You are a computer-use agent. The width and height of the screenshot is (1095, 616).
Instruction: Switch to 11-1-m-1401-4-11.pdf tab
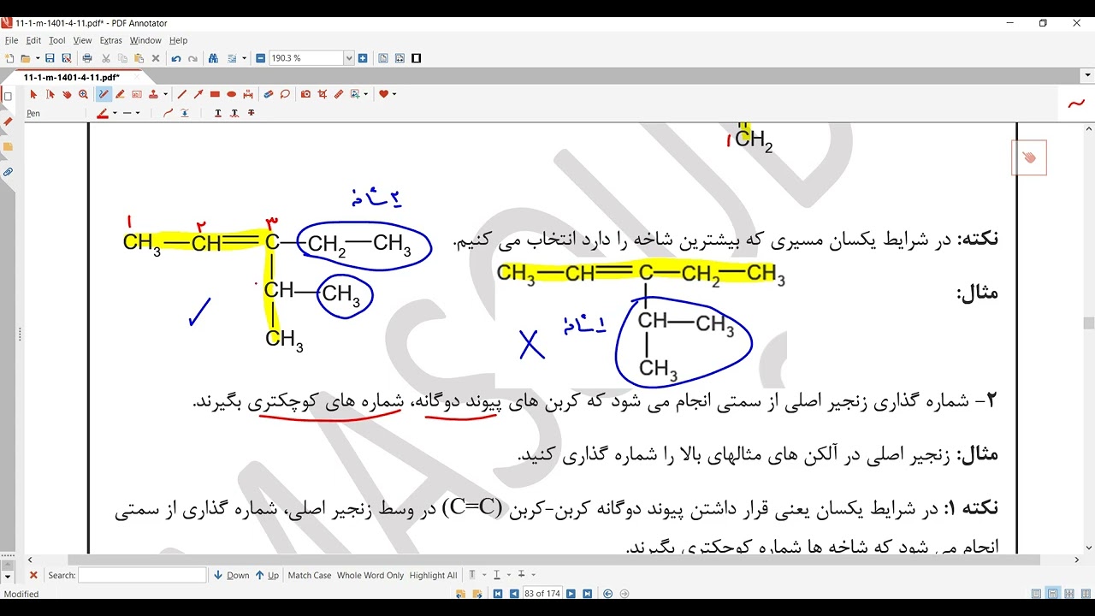point(72,77)
